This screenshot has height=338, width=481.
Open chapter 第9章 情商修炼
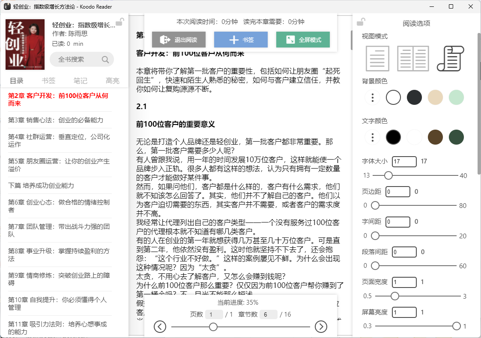(x=60, y=279)
